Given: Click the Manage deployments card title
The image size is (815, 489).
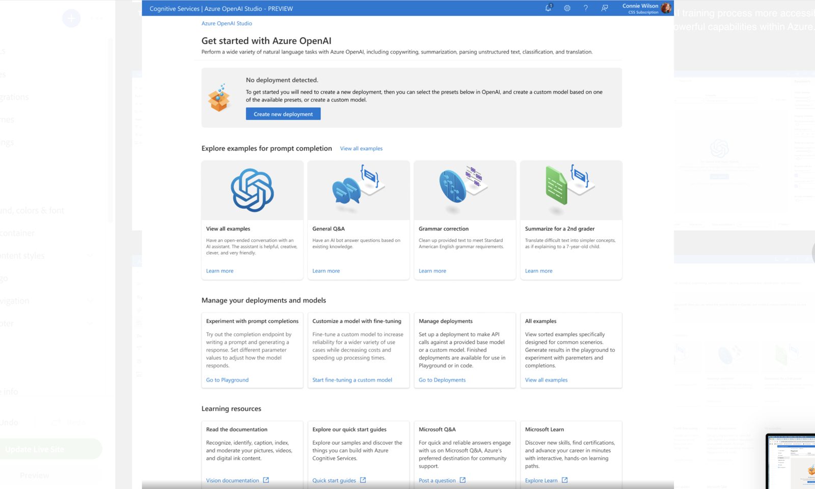Looking at the screenshot, I should pos(446,321).
